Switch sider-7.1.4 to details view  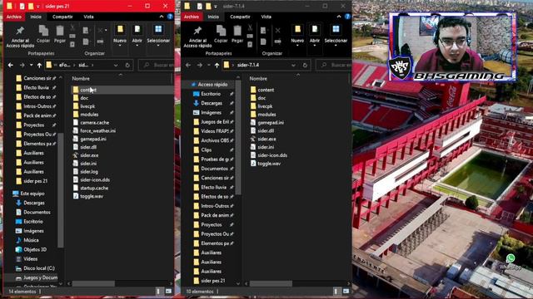point(336,292)
